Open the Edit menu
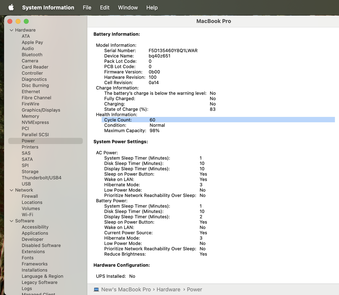Viewport: 339px width, 295px height. pyautogui.click(x=105, y=7)
